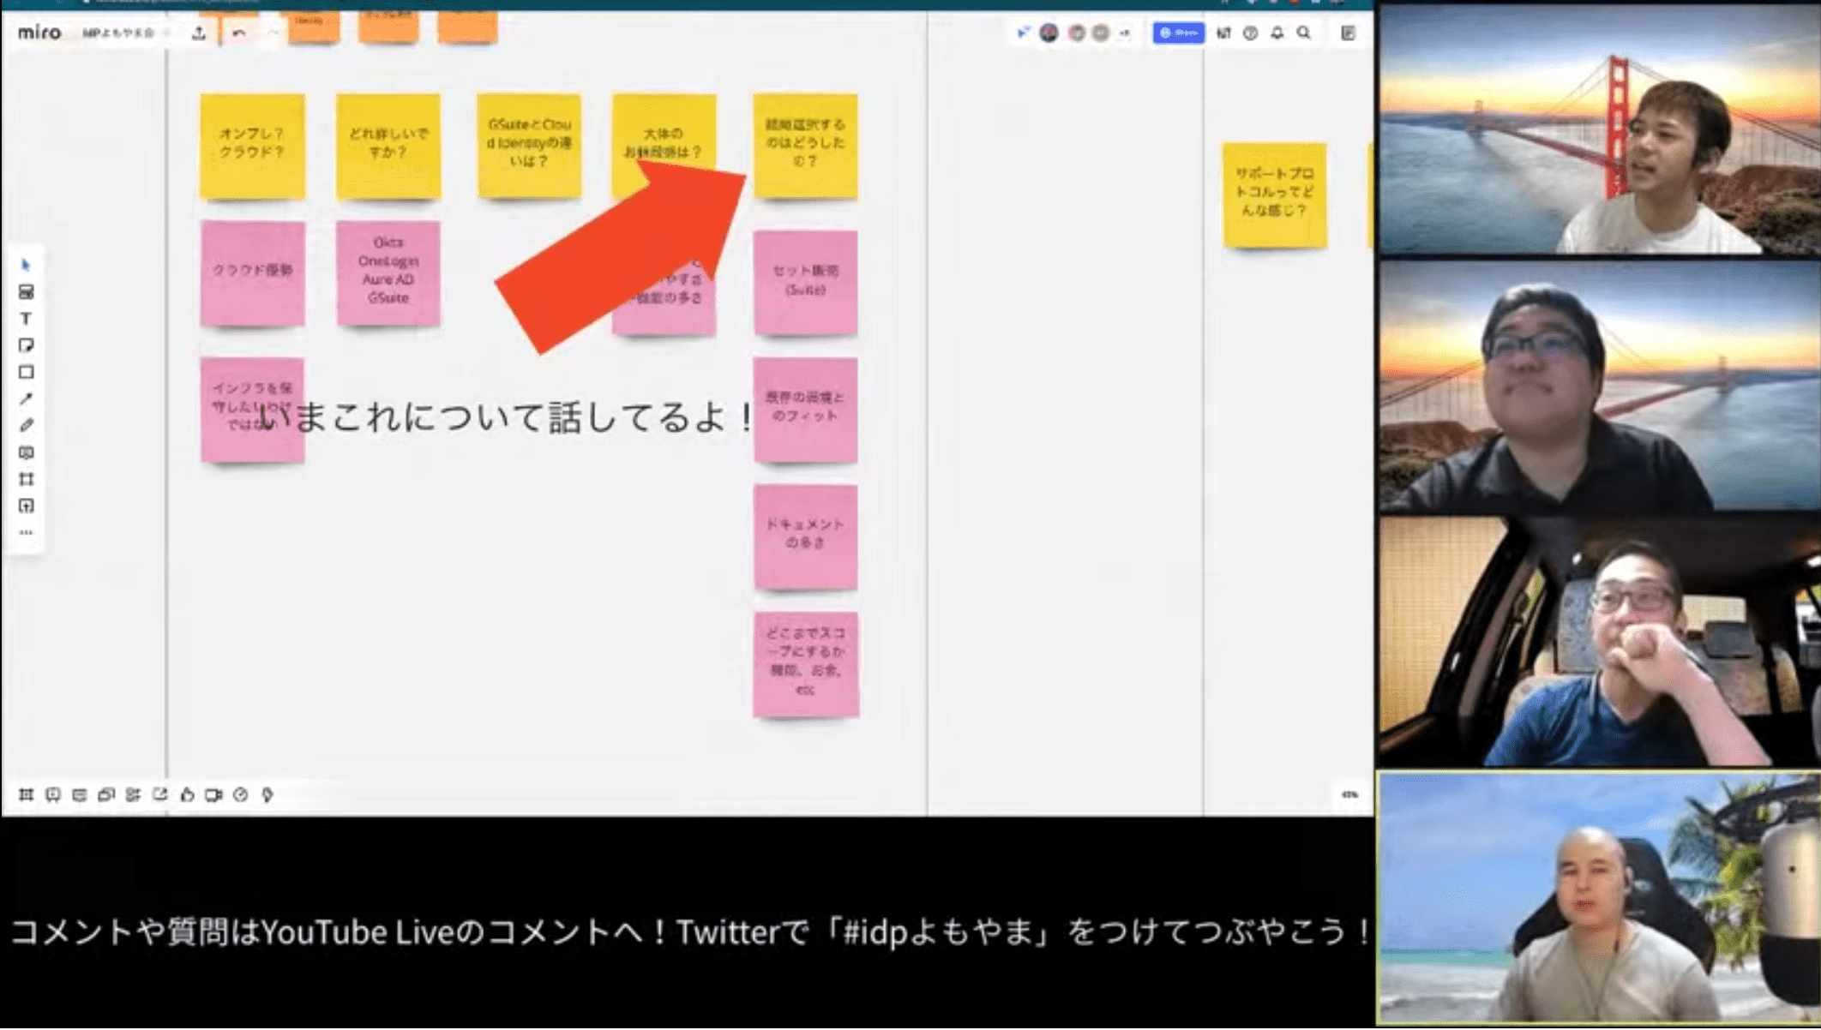1821x1030 pixels.
Task: Select pink sticky 'ドキュメントの多さ'
Action: 805,536
